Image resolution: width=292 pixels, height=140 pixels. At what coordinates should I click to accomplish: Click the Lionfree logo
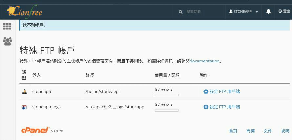(24, 12)
